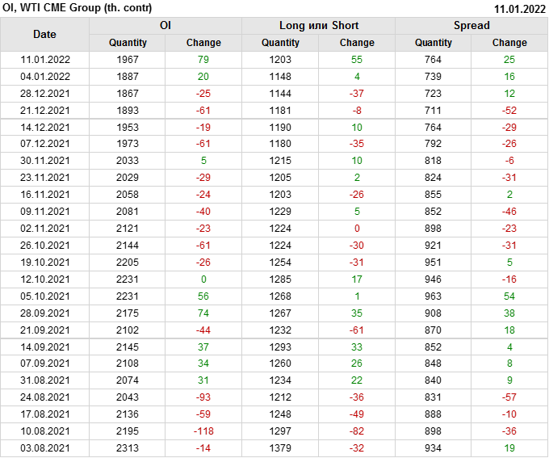Click the OI group header
The height and width of the screenshot is (458, 549).
point(165,25)
